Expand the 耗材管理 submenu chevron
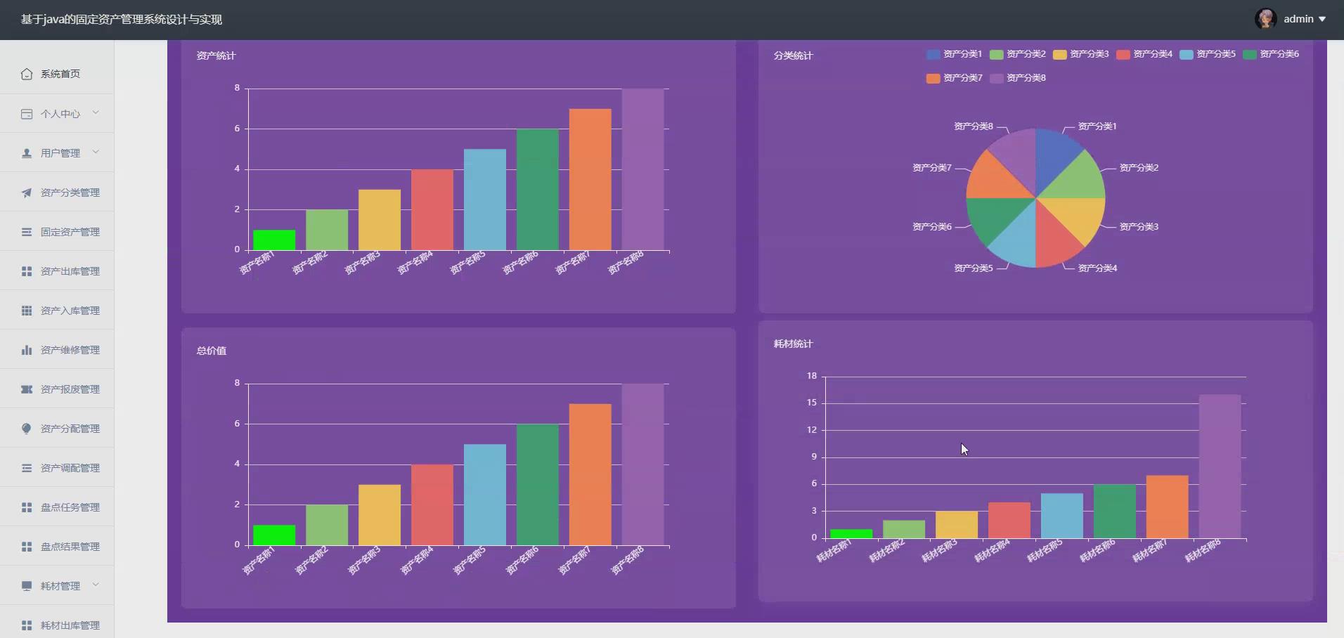Screen dimensions: 1344x638 [96, 585]
